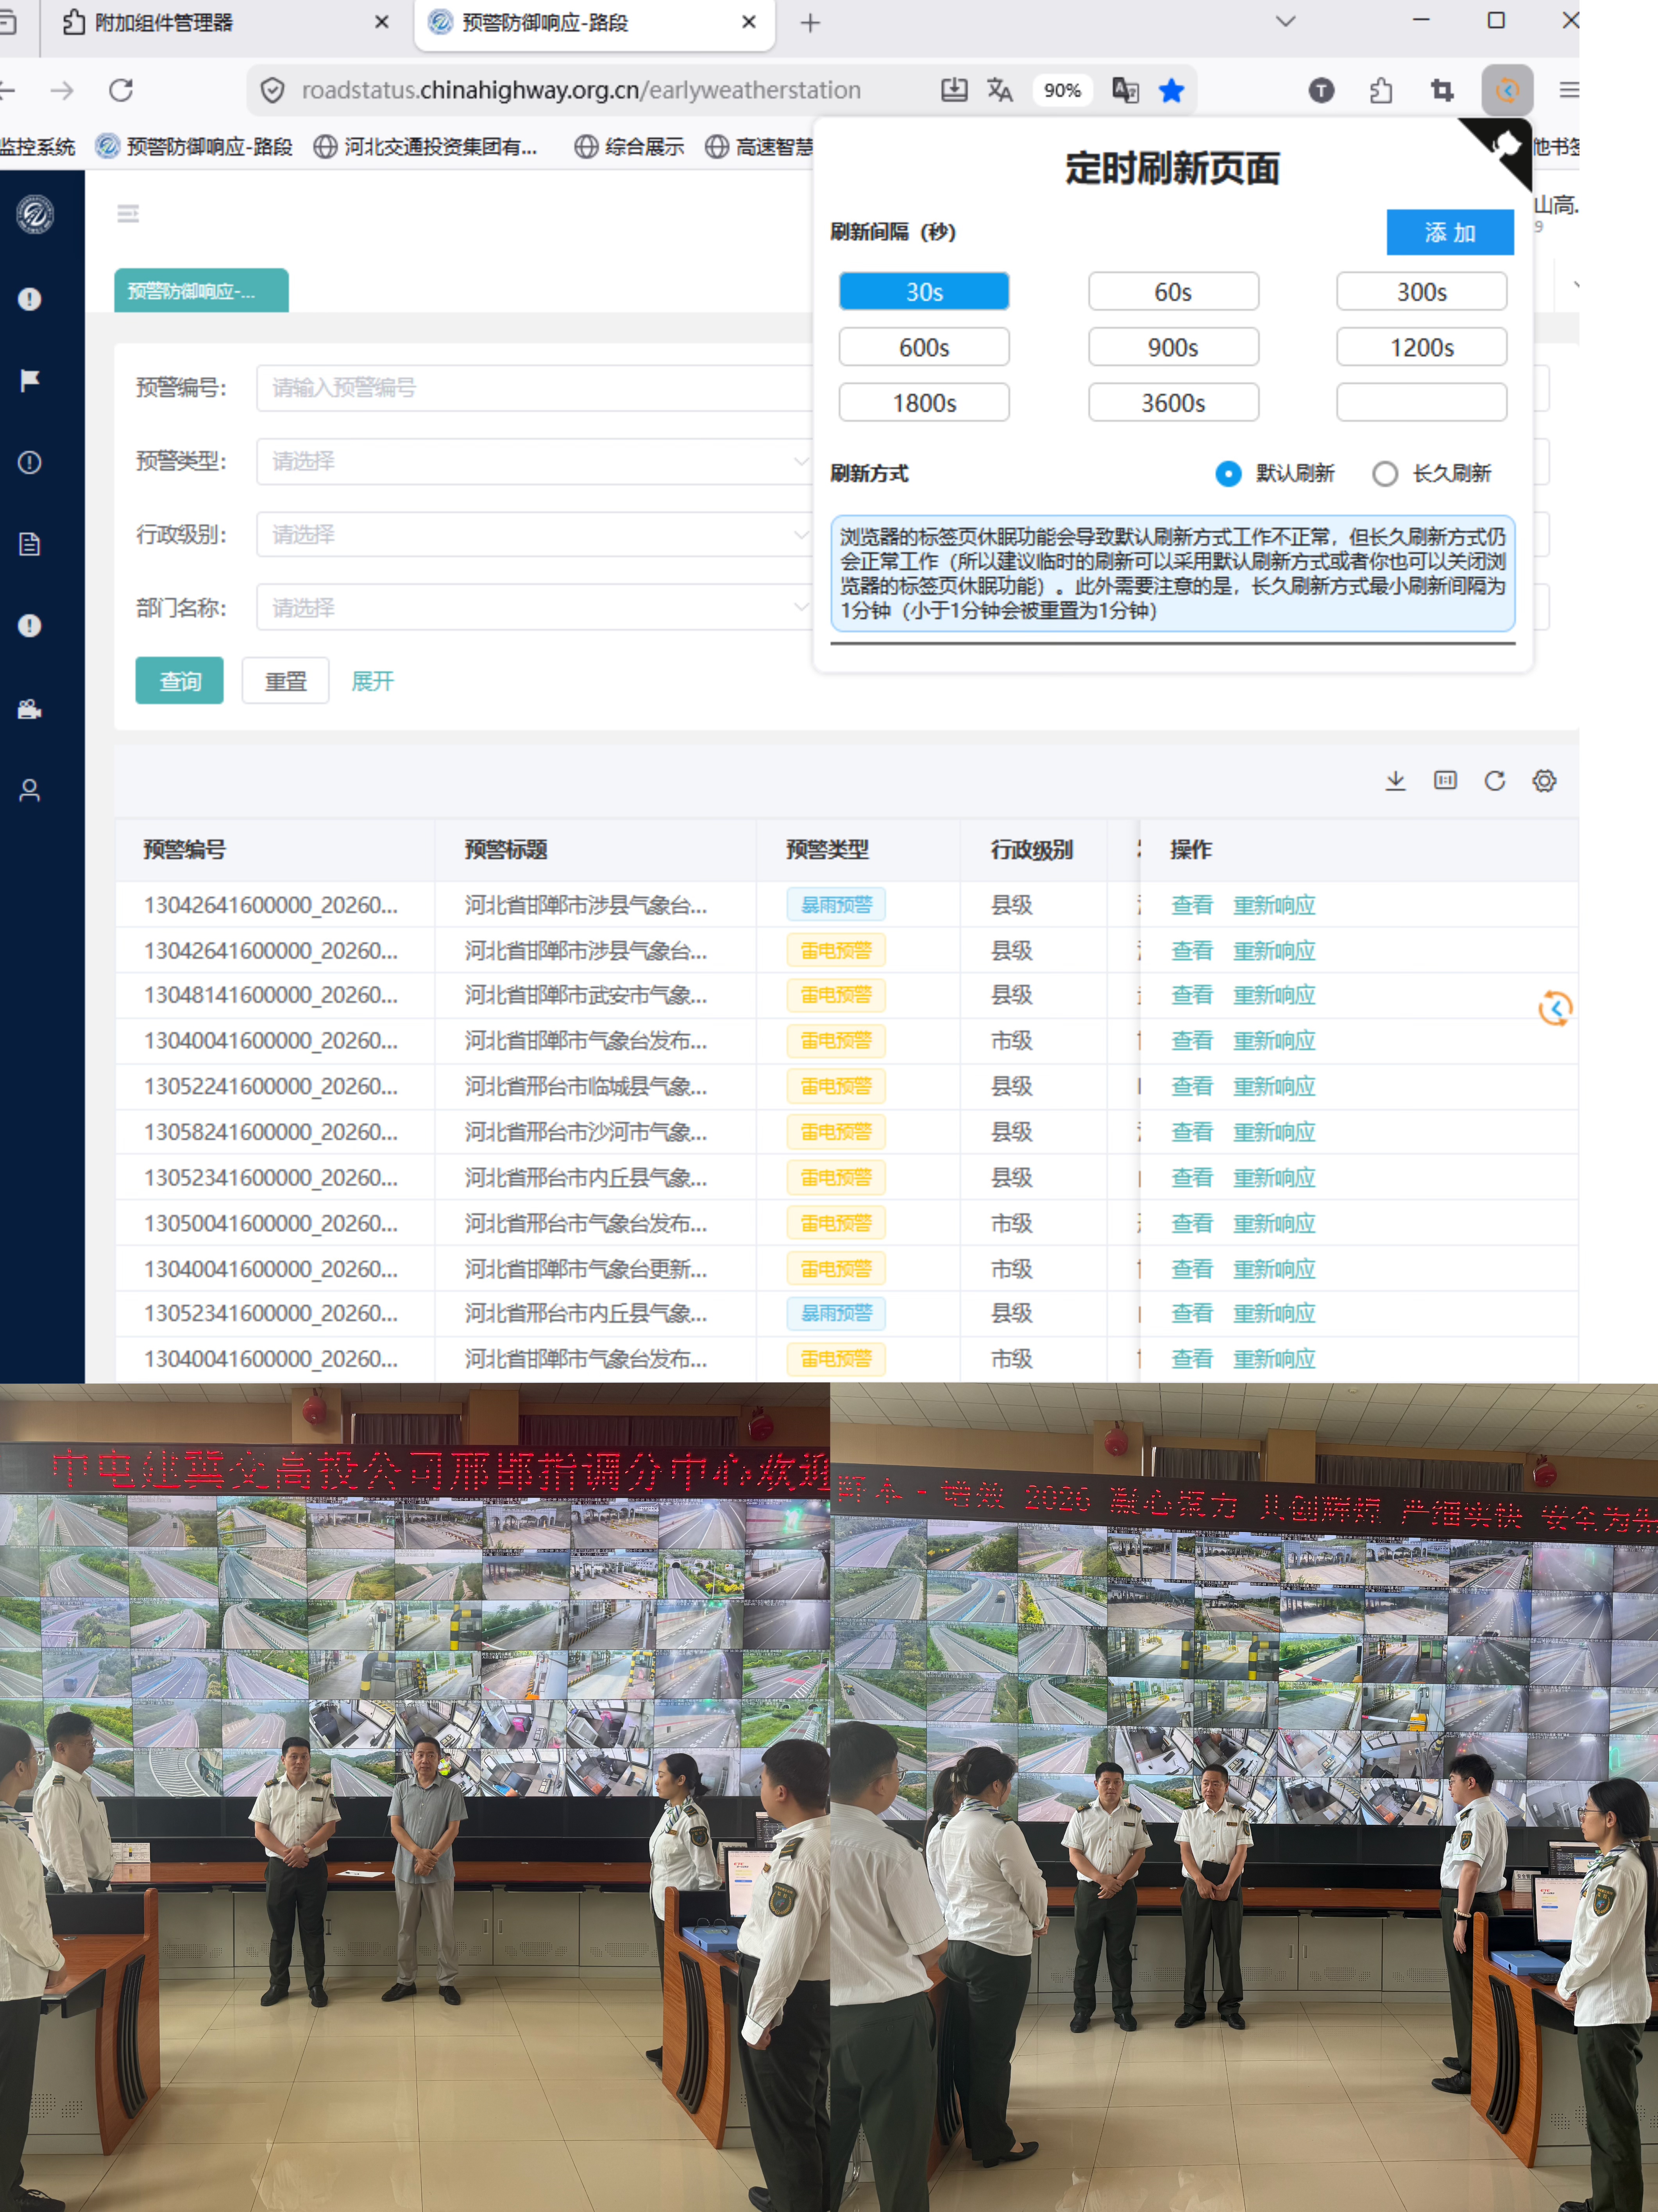The image size is (1658, 2212).
Task: Click the browser reload button
Action: 121,90
